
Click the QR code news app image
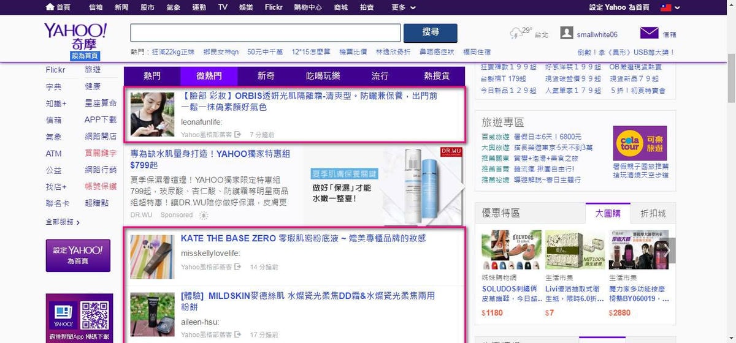94,315
